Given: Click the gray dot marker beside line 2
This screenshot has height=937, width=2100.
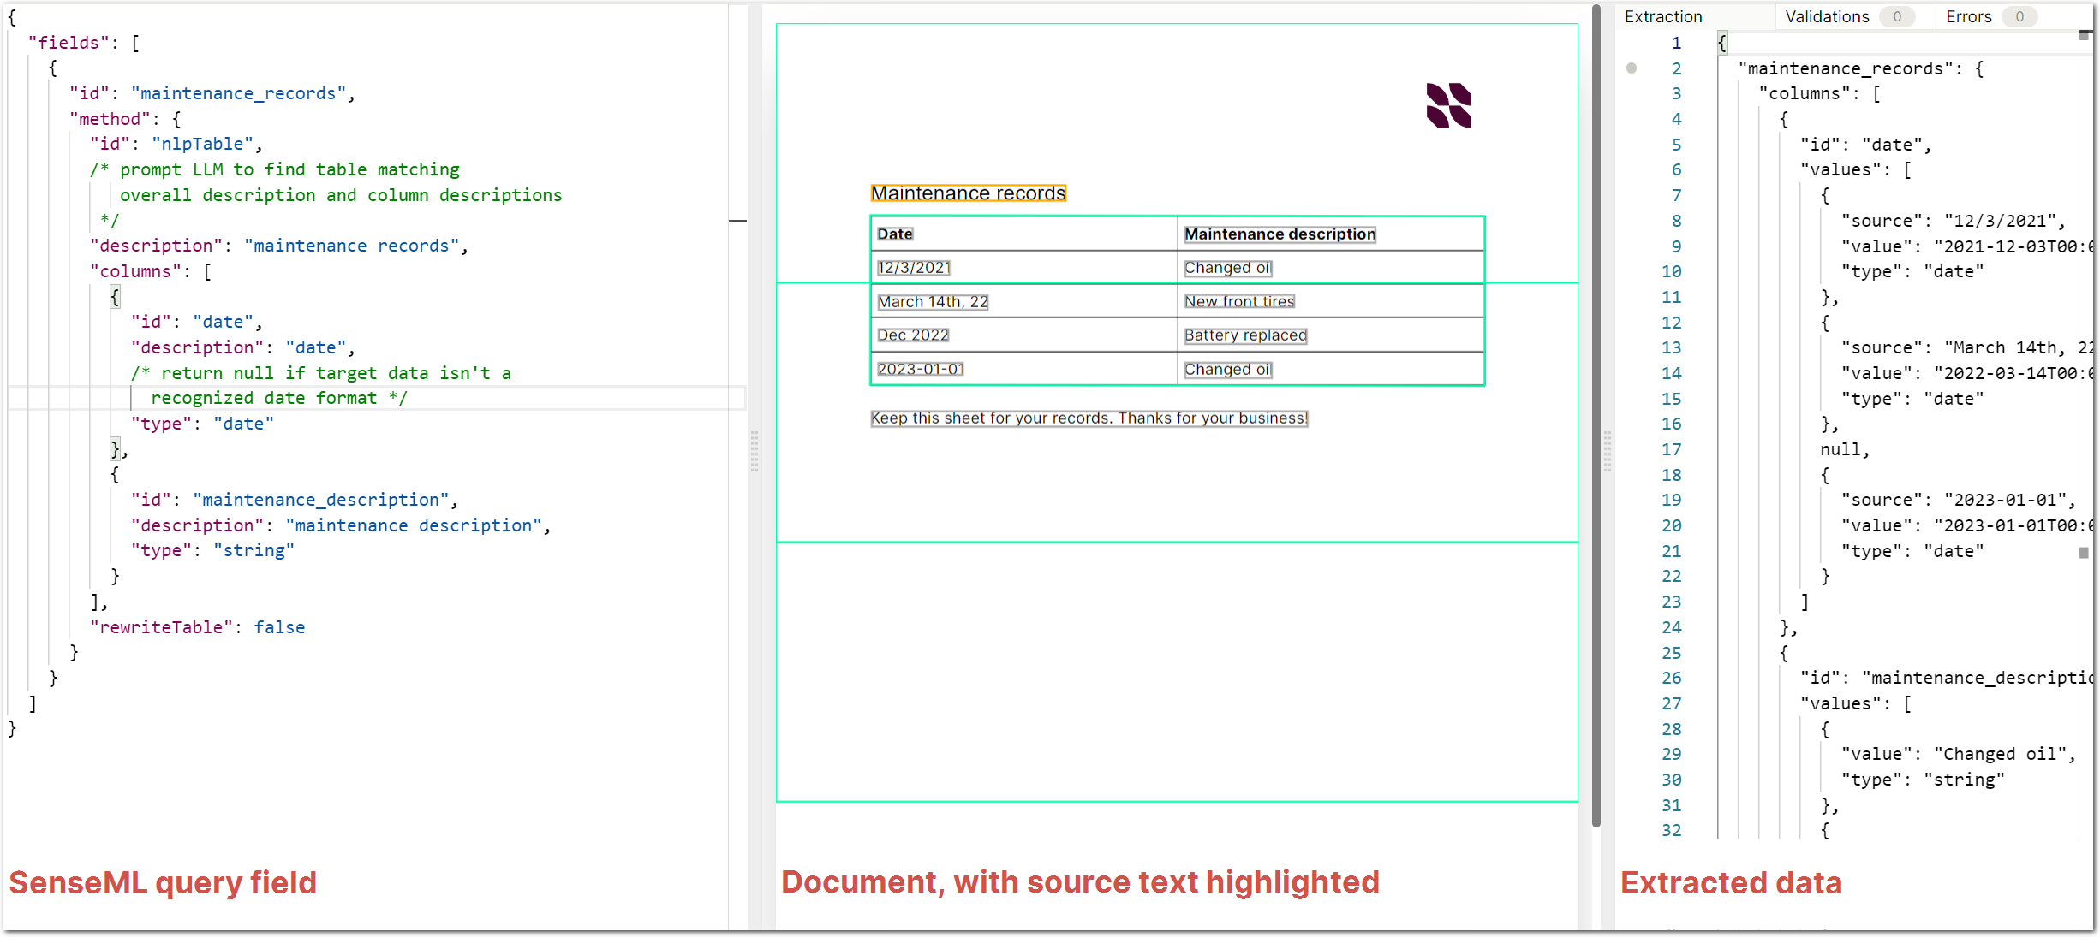Looking at the screenshot, I should 1632,68.
